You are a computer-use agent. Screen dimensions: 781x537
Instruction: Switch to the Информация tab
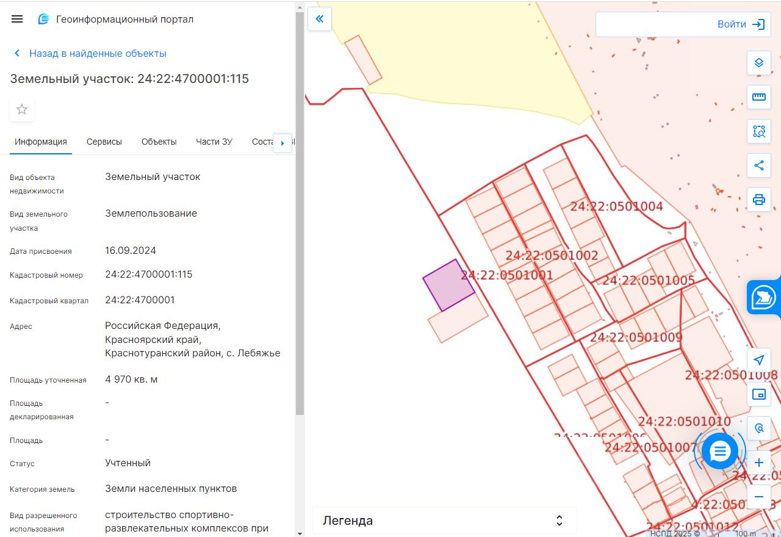(x=41, y=142)
